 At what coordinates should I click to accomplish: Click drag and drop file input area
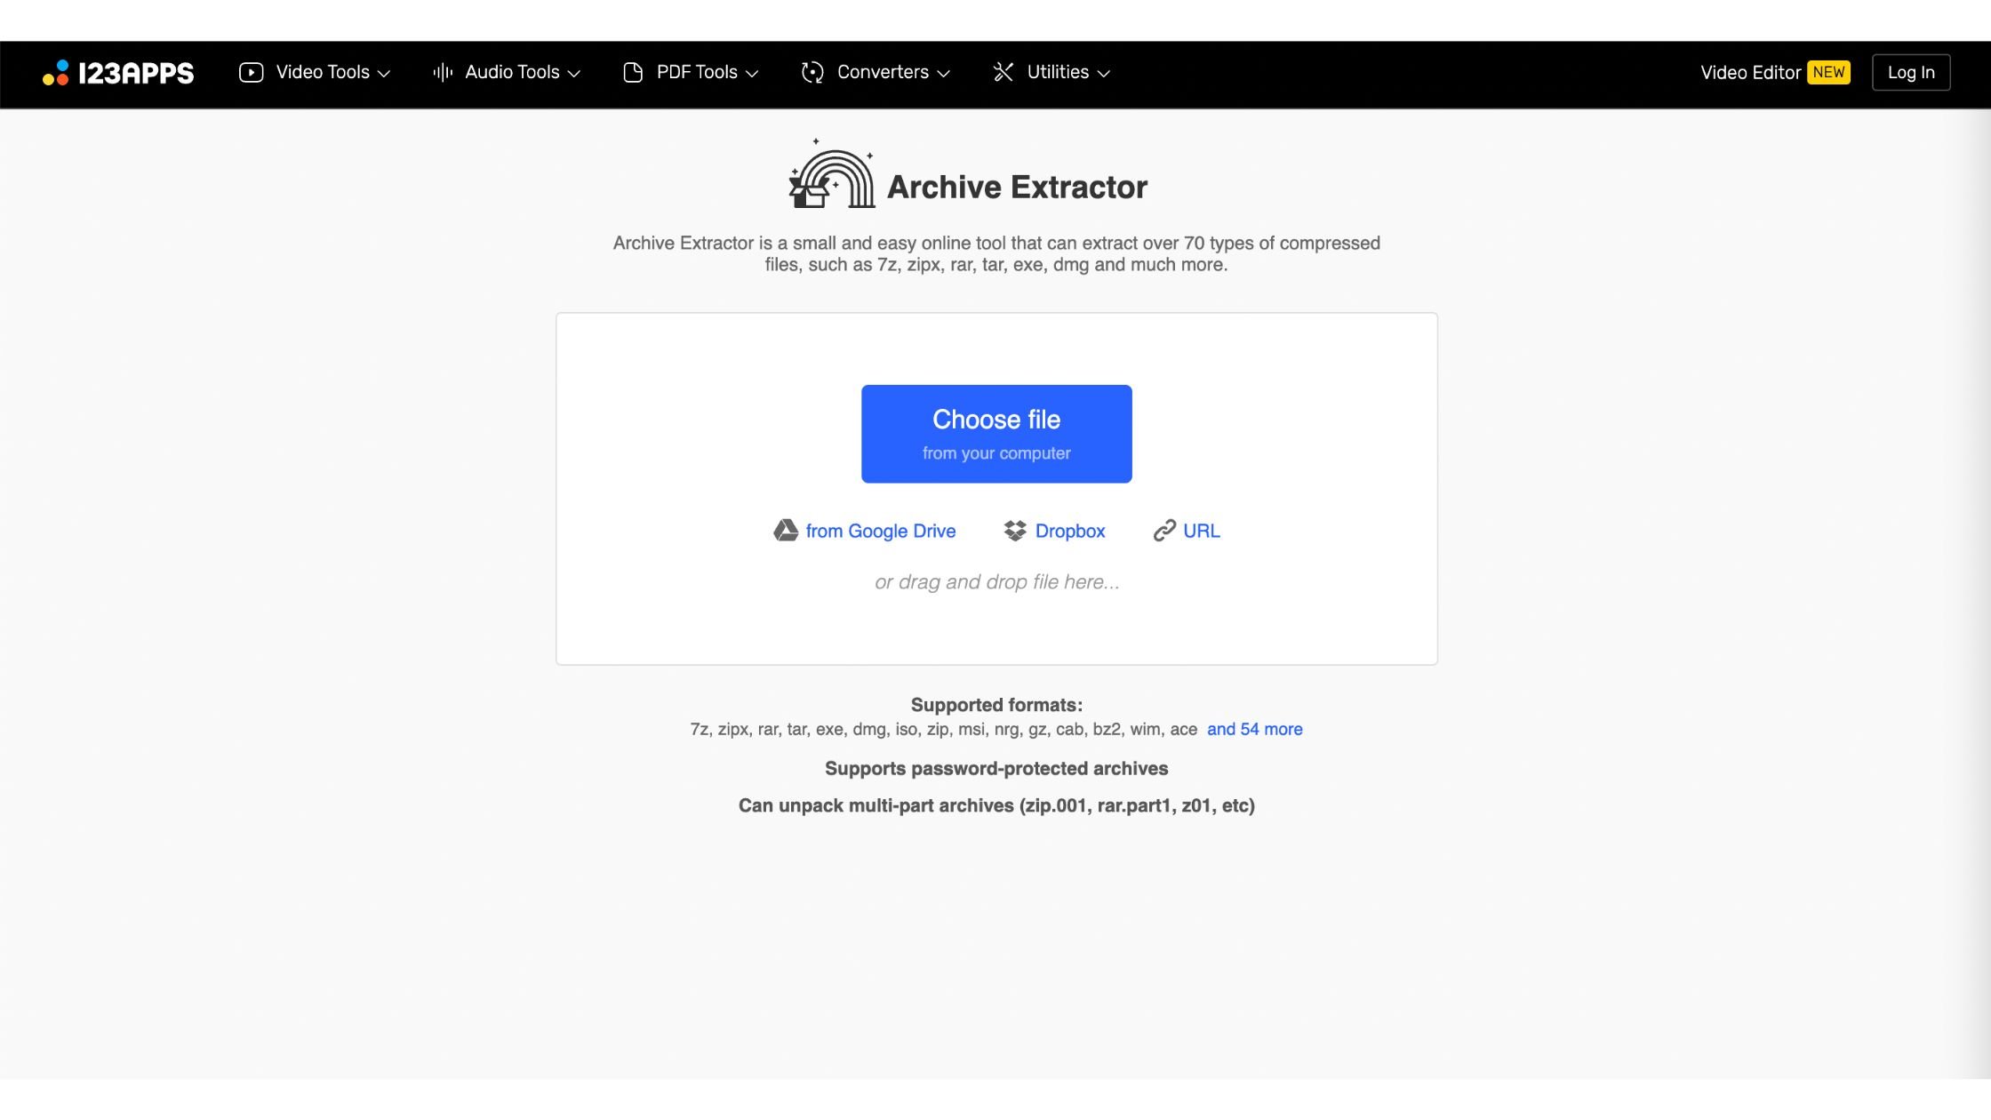pyautogui.click(x=995, y=581)
